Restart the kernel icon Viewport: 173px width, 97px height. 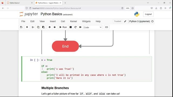click(75, 27)
